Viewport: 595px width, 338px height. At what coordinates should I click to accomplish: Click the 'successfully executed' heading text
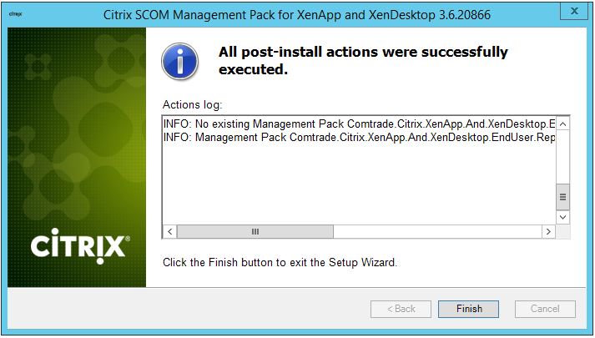coord(363,61)
